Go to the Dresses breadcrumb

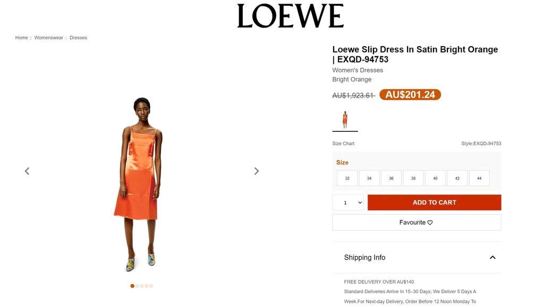tap(79, 38)
